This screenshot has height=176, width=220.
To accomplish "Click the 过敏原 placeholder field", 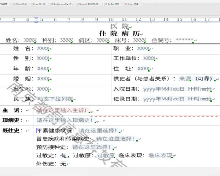I will click(x=106, y=155).
